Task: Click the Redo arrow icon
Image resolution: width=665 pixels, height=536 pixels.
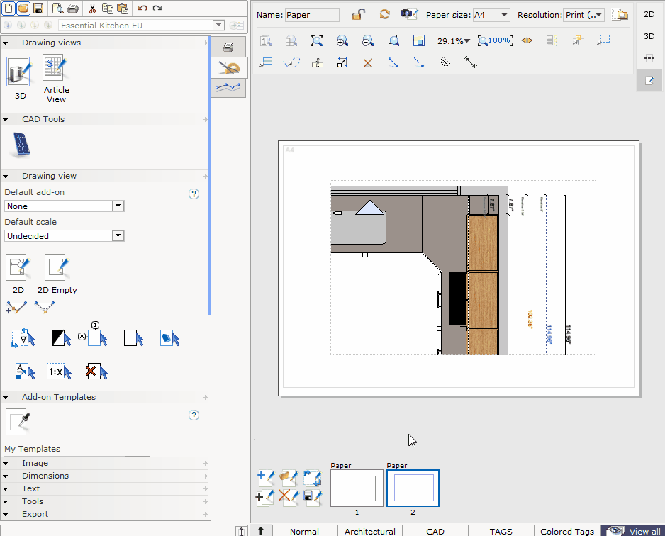Action: (157, 8)
